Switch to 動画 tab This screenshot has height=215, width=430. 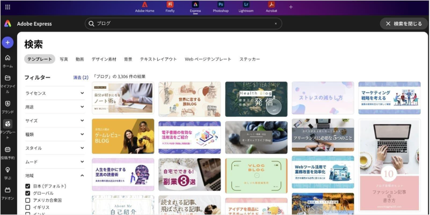(x=80, y=59)
